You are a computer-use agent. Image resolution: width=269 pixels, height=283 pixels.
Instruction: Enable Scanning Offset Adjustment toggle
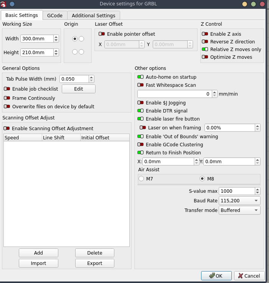pyautogui.click(x=7, y=128)
